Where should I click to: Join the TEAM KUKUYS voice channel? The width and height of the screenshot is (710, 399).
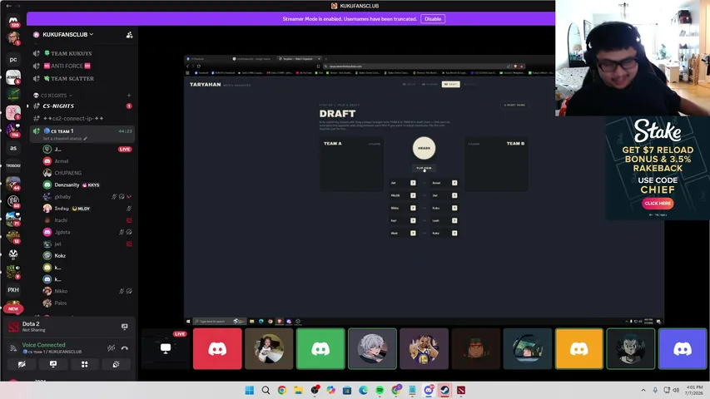(82, 53)
